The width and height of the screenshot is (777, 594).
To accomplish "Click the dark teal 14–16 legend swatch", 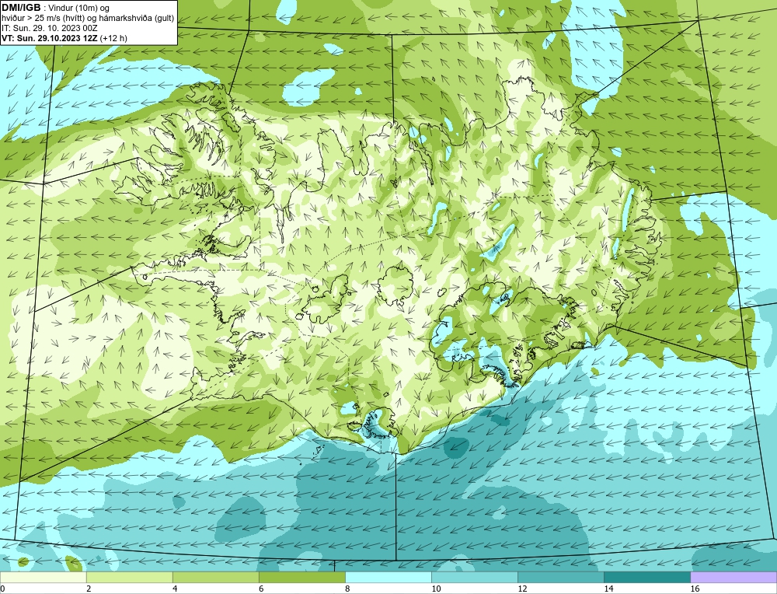I will [x=646, y=577].
